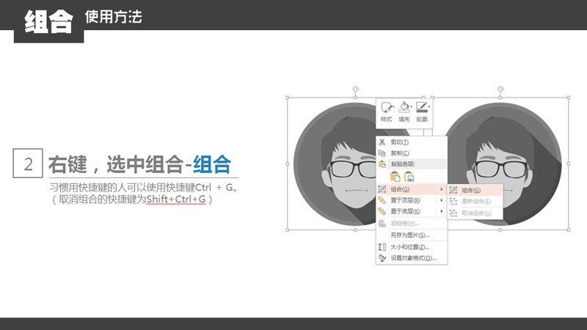This screenshot has width=587, height=330.
Task: Click the first paste option clipboard icon
Action: click(x=395, y=176)
